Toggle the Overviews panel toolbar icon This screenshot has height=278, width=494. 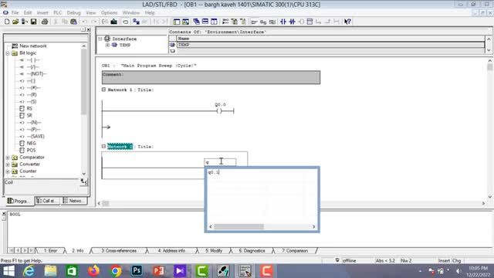coord(177,22)
